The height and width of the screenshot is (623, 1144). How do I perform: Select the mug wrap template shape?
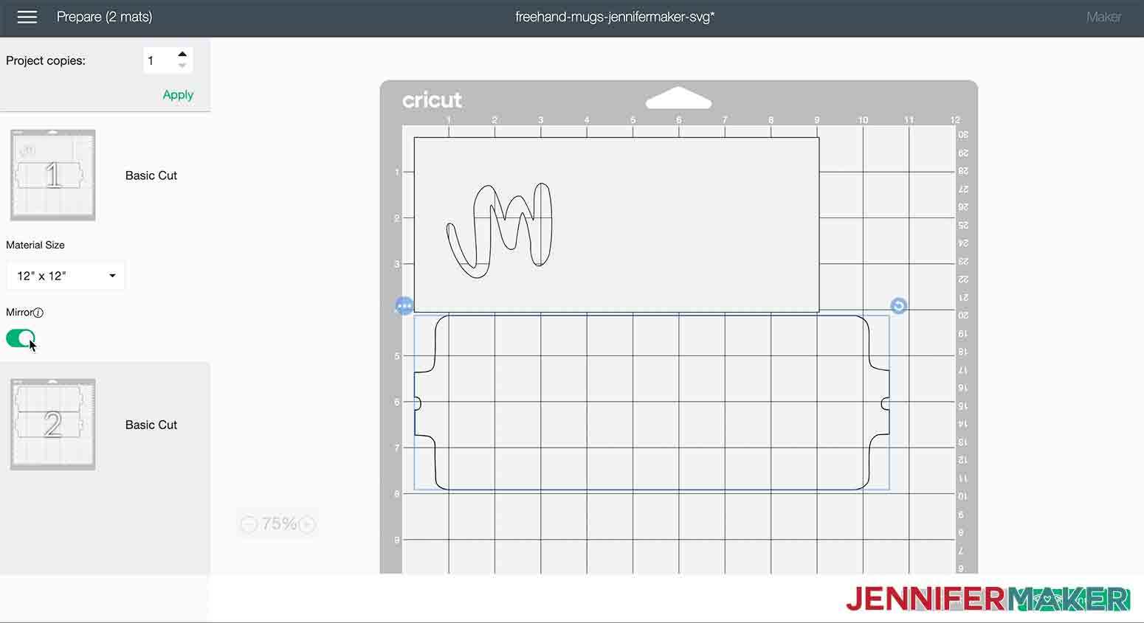coord(652,403)
